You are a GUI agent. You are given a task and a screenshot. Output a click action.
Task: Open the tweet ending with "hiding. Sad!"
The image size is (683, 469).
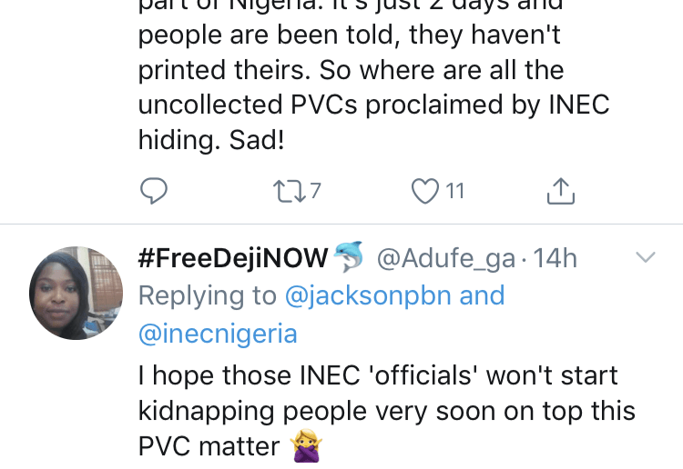(373, 76)
